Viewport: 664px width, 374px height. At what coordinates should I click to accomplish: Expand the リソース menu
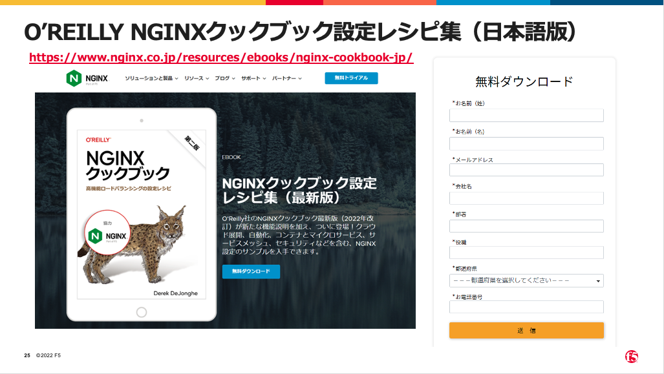tap(197, 78)
